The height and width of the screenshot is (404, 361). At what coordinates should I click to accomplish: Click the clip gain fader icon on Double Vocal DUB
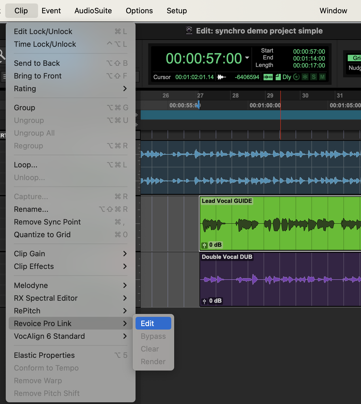(x=204, y=301)
